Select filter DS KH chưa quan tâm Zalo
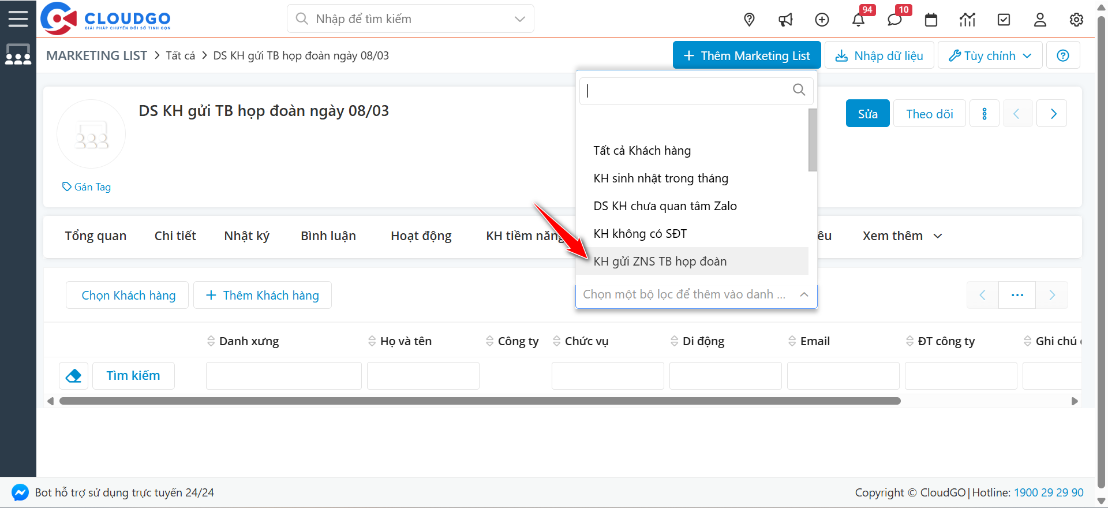Screen dimensions: 1108x508 click(692, 206)
